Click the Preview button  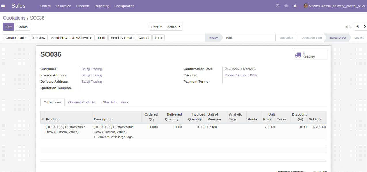[39, 38]
